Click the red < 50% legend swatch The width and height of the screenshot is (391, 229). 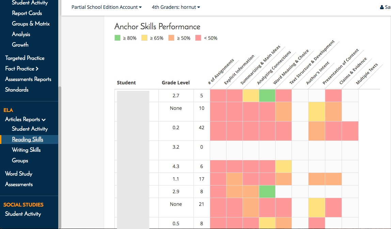tap(198, 38)
